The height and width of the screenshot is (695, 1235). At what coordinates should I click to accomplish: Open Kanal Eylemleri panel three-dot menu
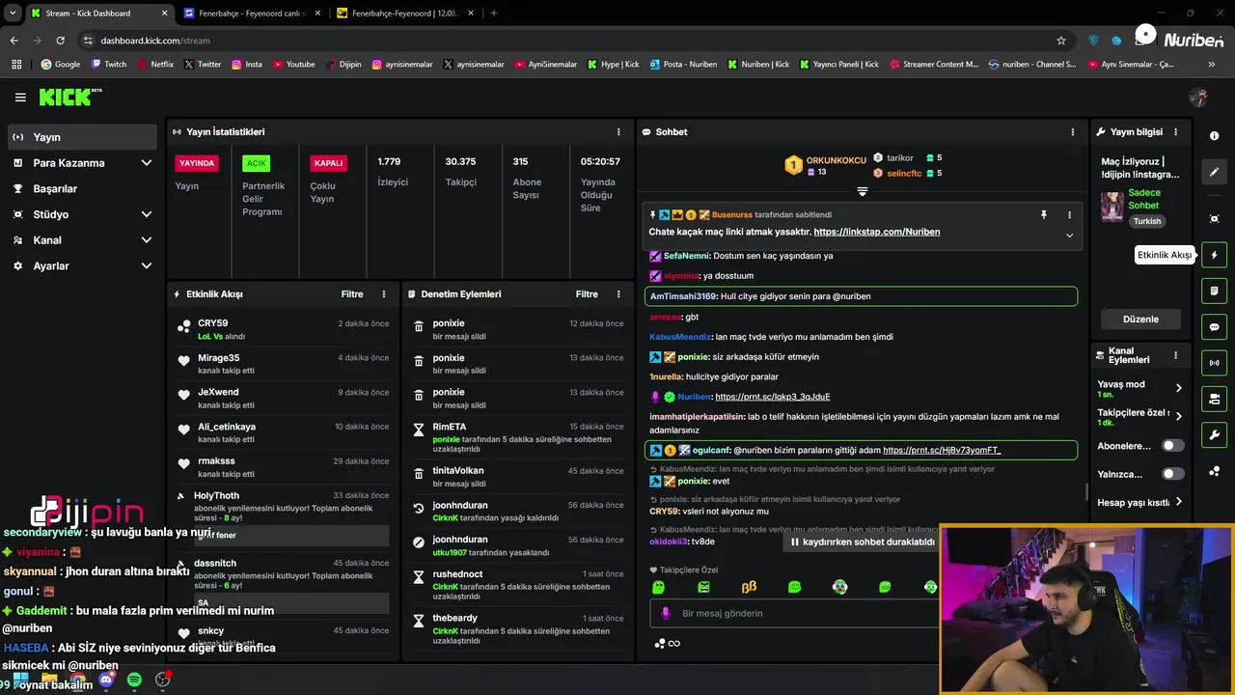[1175, 355]
